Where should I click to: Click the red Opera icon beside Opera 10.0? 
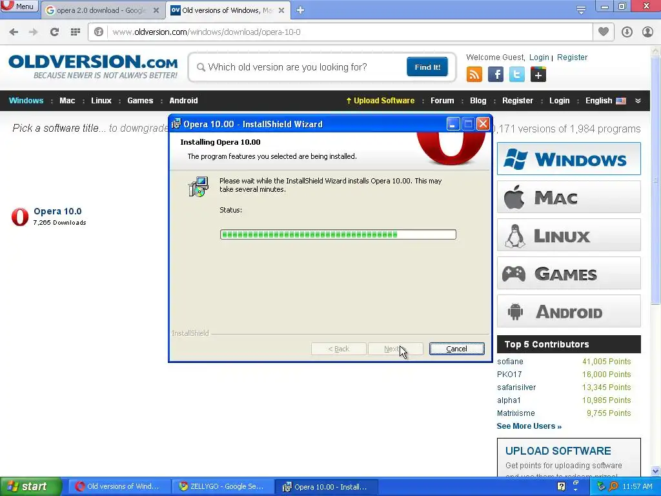(x=20, y=217)
